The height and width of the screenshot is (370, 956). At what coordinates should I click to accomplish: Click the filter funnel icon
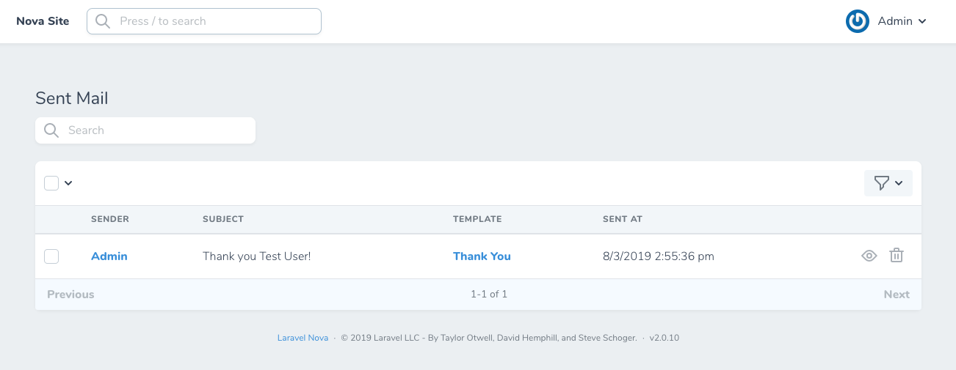[882, 183]
